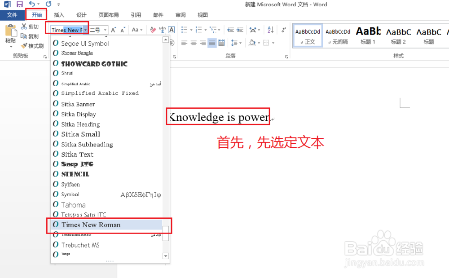Screen dimensions: 449x278
Task: Open the Borders dropdown arrow
Action: pos(273,43)
